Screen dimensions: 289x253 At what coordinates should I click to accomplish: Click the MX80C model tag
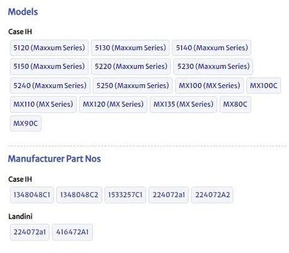click(236, 104)
